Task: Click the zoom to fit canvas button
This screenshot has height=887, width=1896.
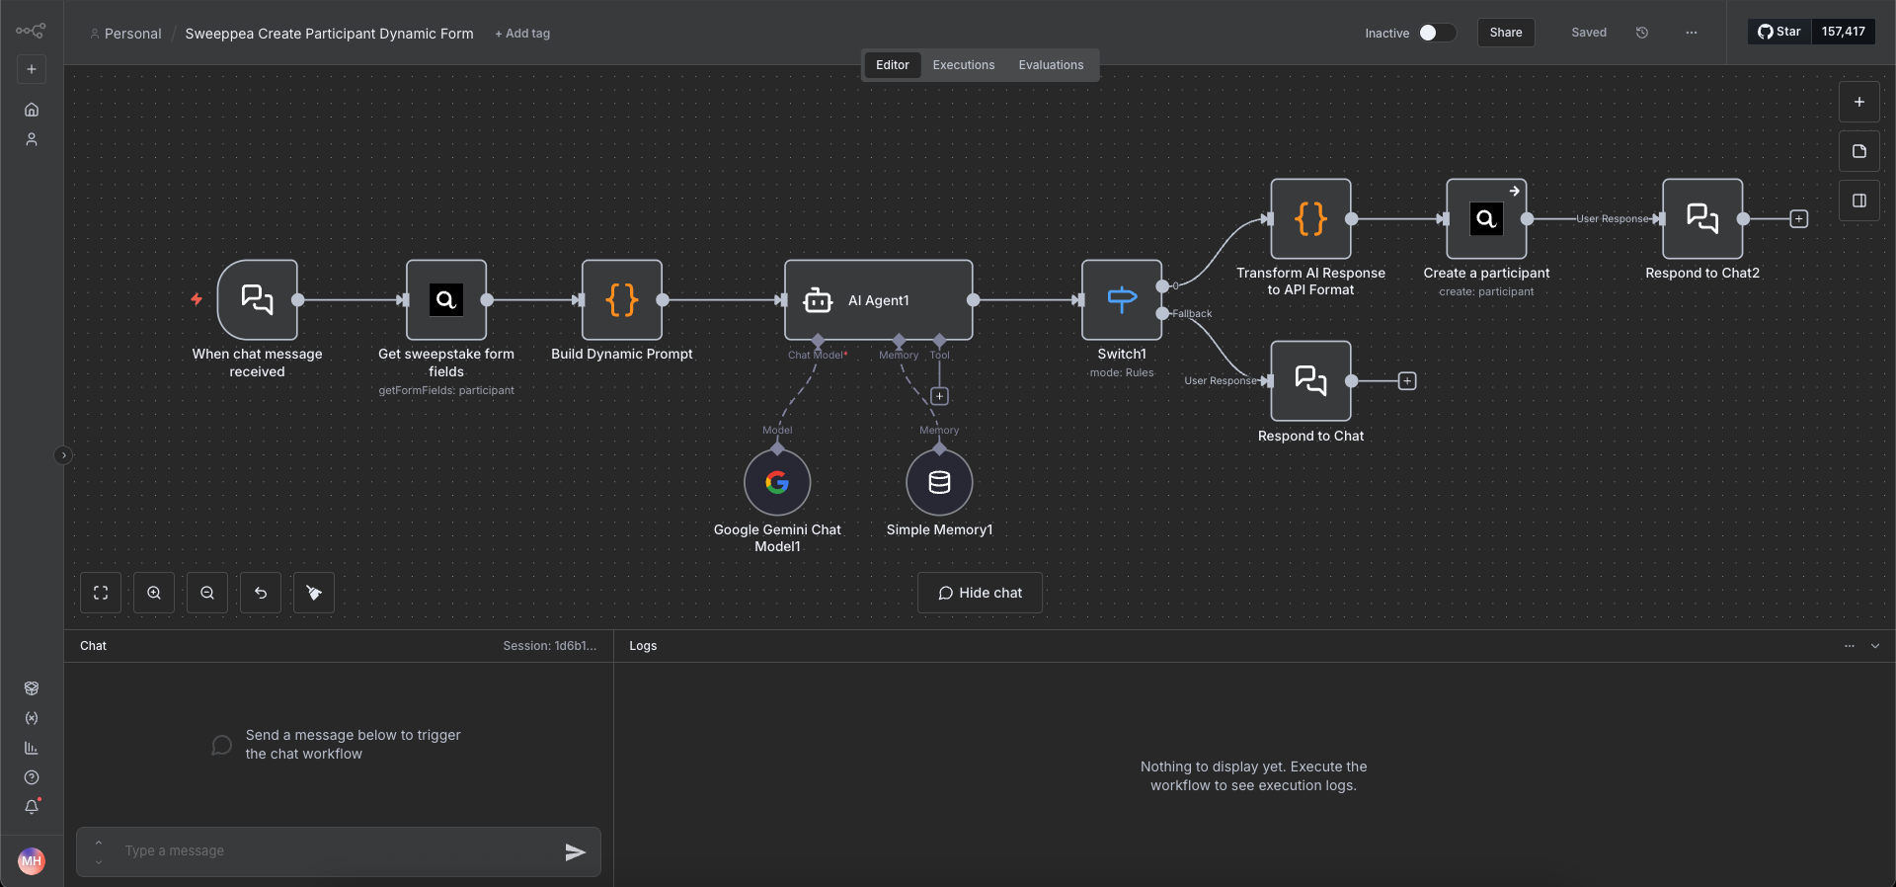Action: pyautogui.click(x=101, y=593)
